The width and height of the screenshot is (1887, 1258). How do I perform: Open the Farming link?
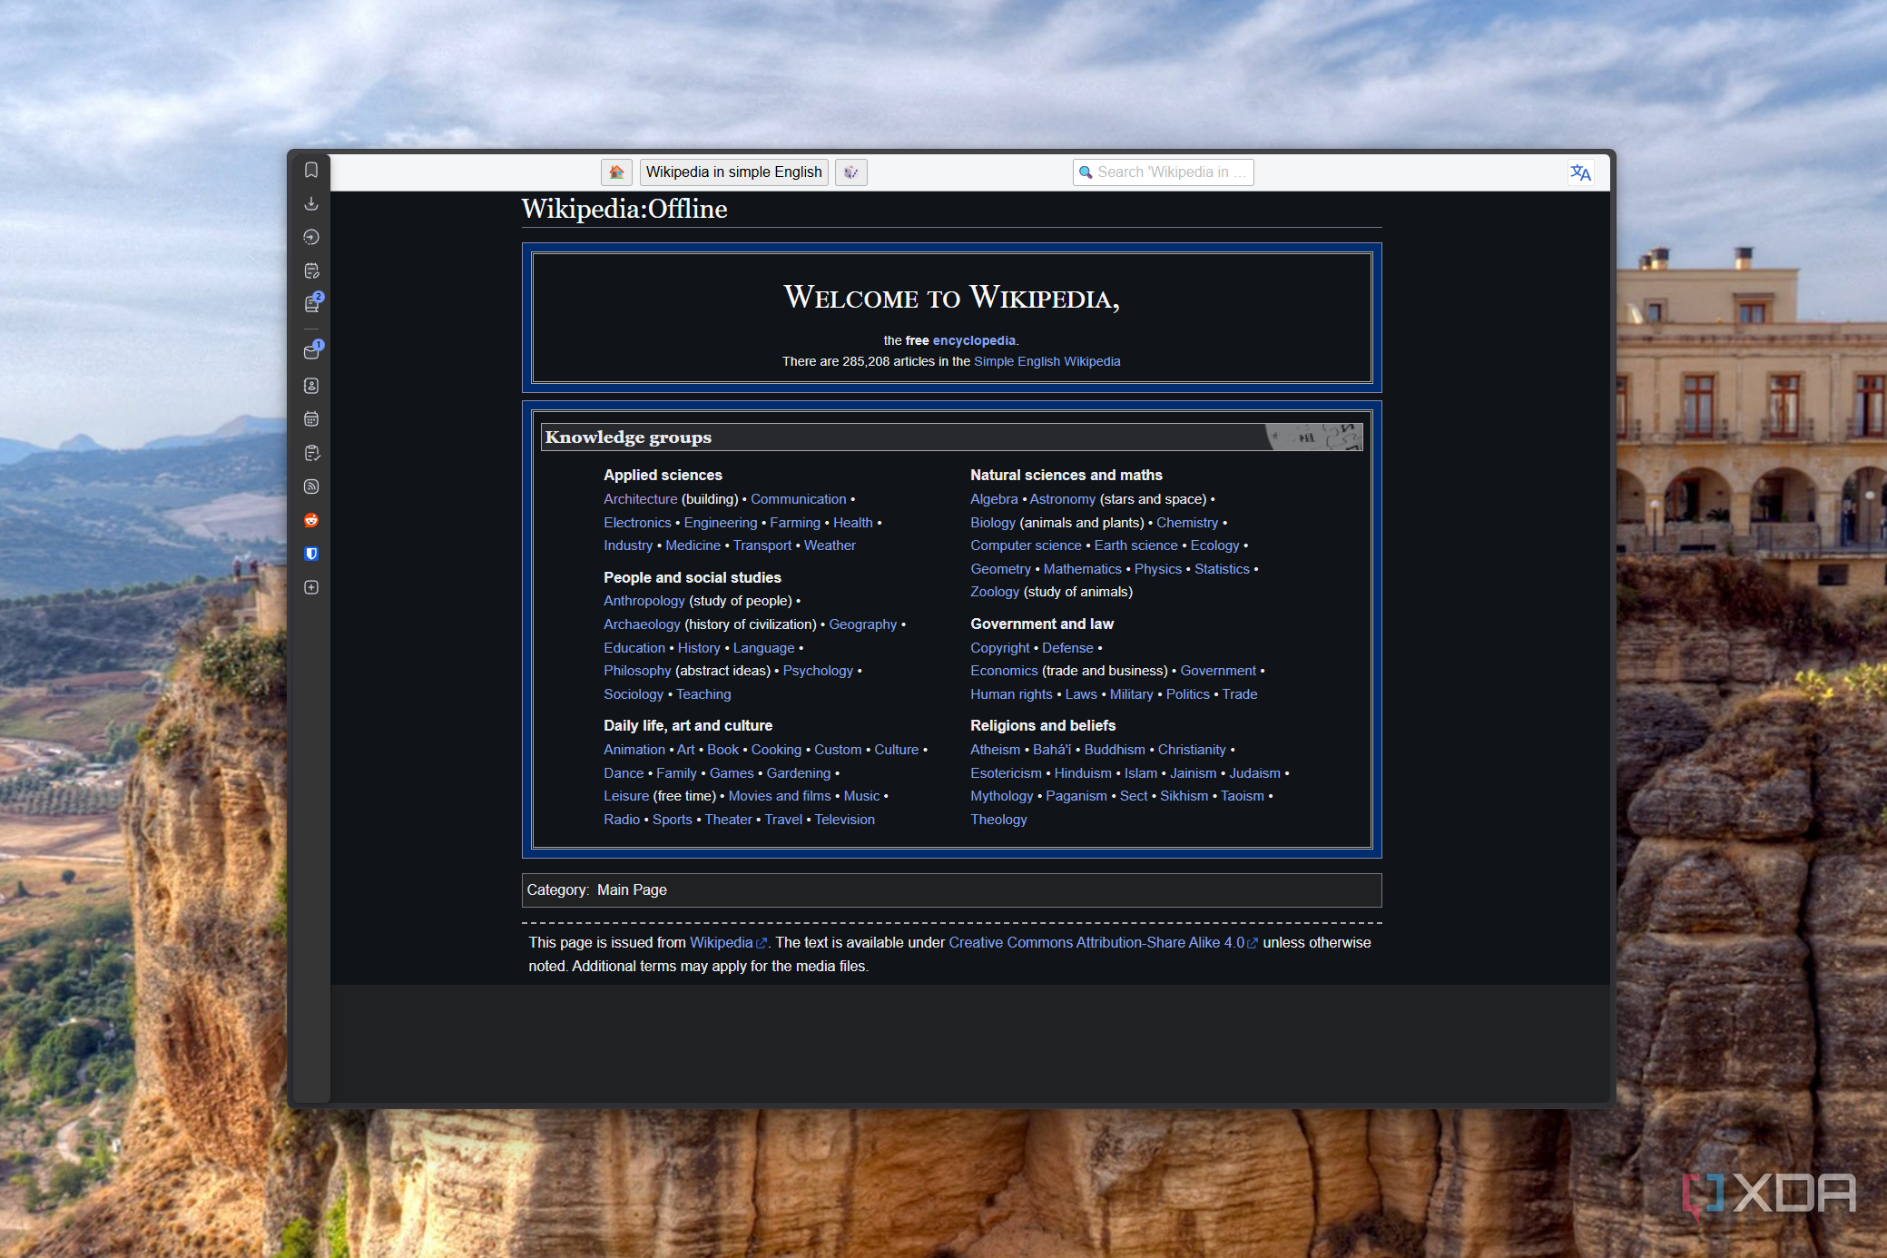(795, 523)
